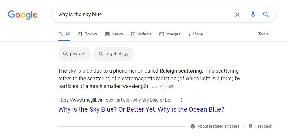Click the blue search magnifier icon
The width and height of the screenshot is (288, 139).
click(266, 15)
